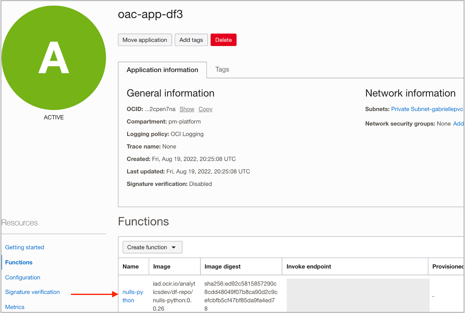Open the Configuration resource page
465x313 pixels.
22,277
